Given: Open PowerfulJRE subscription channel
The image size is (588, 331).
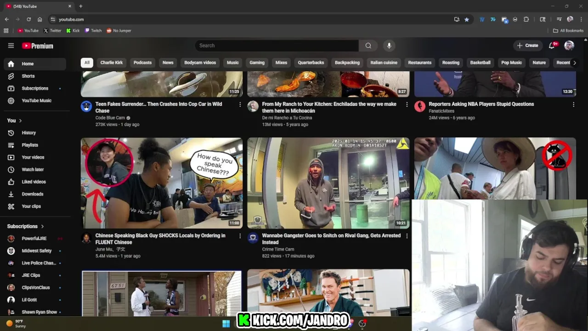Looking at the screenshot, I should pos(35,239).
